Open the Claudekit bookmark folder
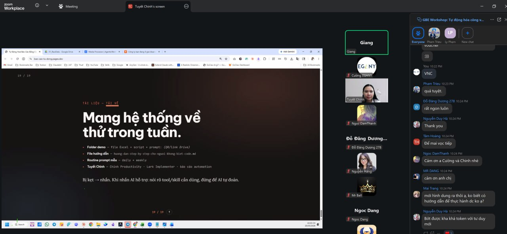Viewport: 507px width, 234px height. (55, 65)
